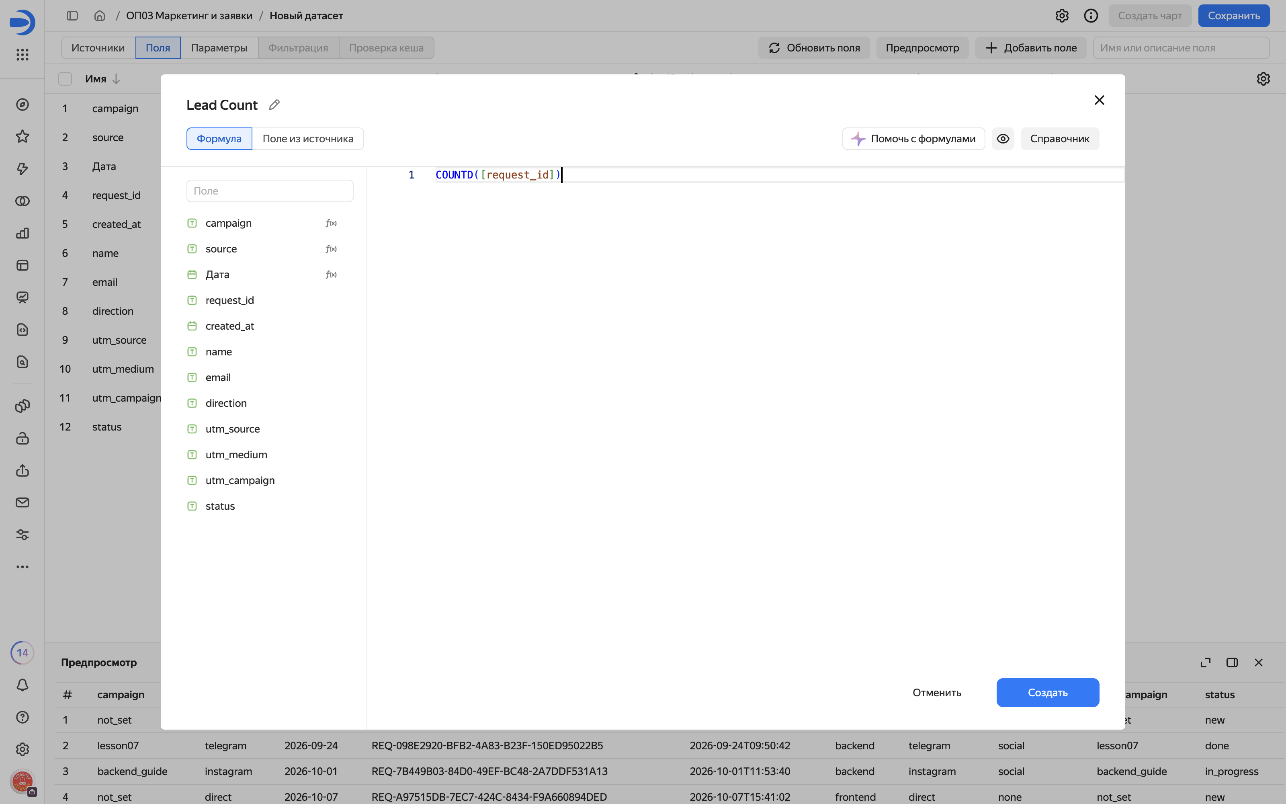Click the Создать button
This screenshot has width=1286, height=804.
[1047, 692]
